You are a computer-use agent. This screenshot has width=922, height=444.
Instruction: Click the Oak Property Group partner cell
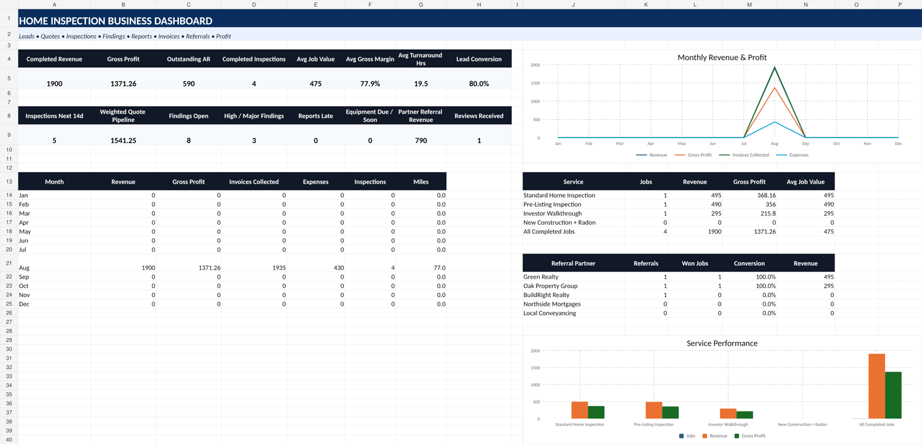573,286
